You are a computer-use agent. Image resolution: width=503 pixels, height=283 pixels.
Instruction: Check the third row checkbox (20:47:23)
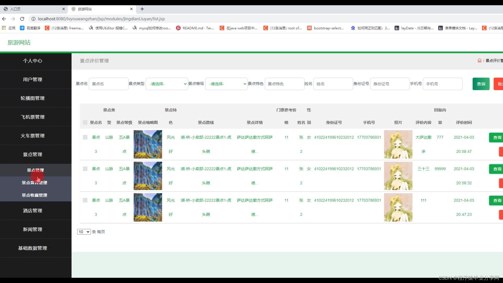(x=85, y=200)
